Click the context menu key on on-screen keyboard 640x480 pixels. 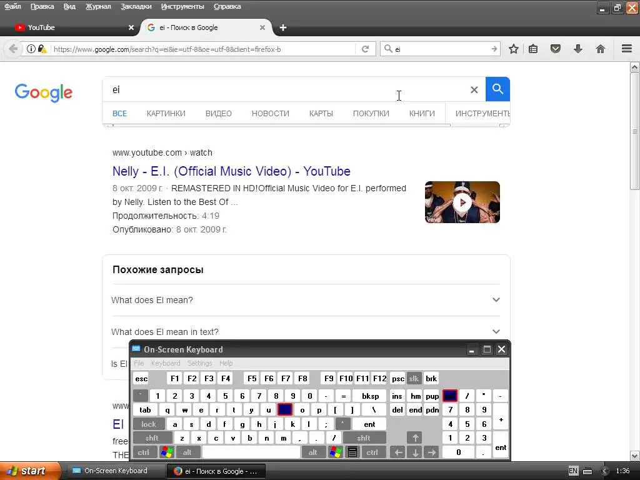click(x=352, y=452)
